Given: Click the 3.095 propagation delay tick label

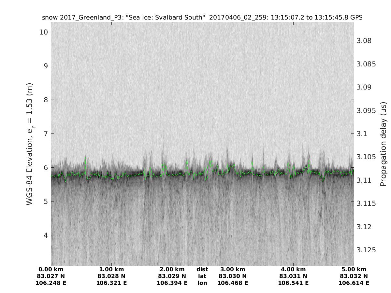Looking at the screenshot, I should click(366, 111).
